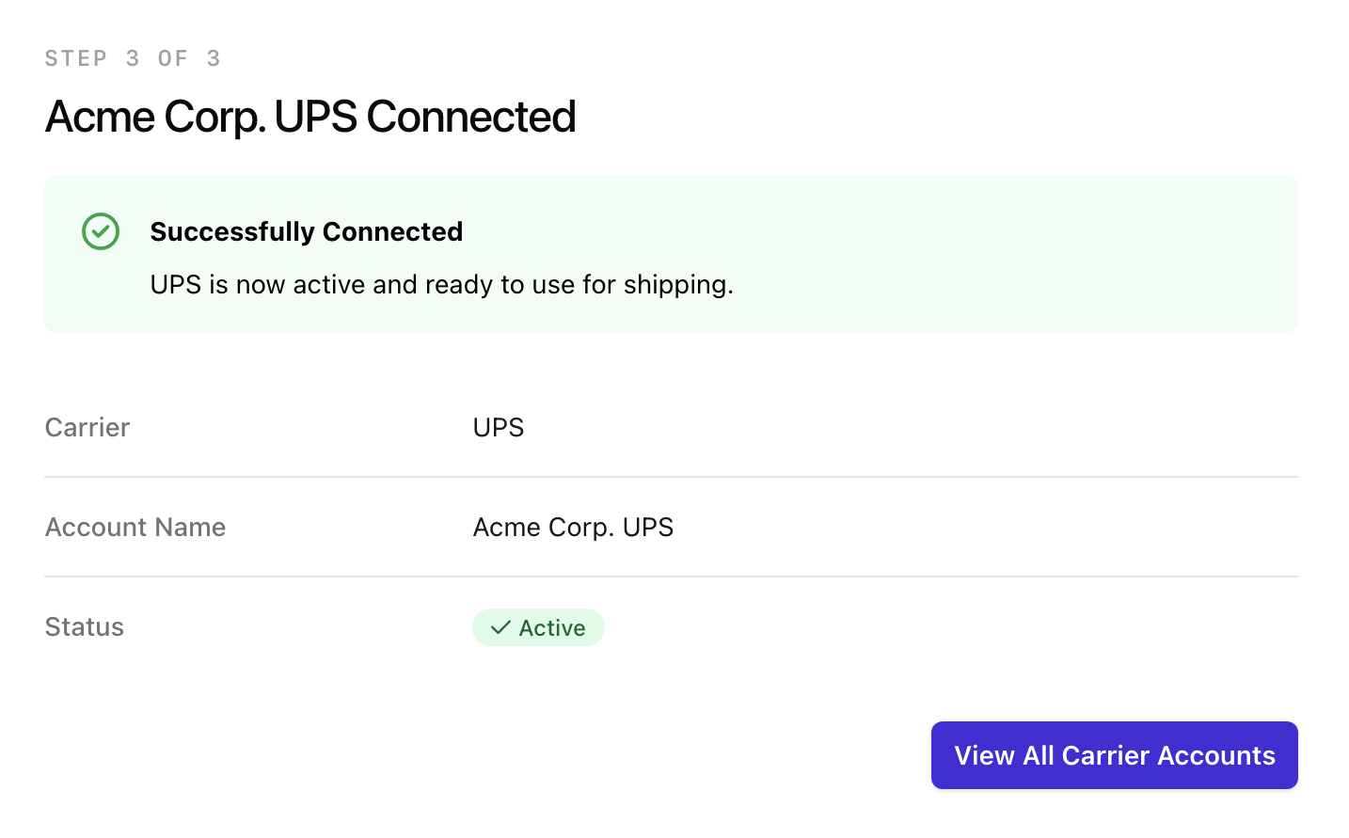This screenshot has height=838, width=1349.
Task: Click 'Acme Corp.' in the page heading
Action: coord(155,118)
